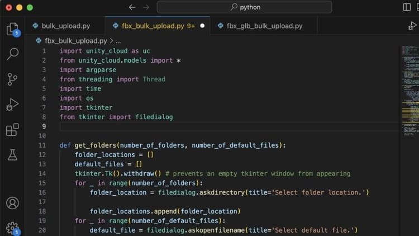Toggle the primary sidebar layout icon
Viewport: 419px width, 236px height.
pos(407,7)
